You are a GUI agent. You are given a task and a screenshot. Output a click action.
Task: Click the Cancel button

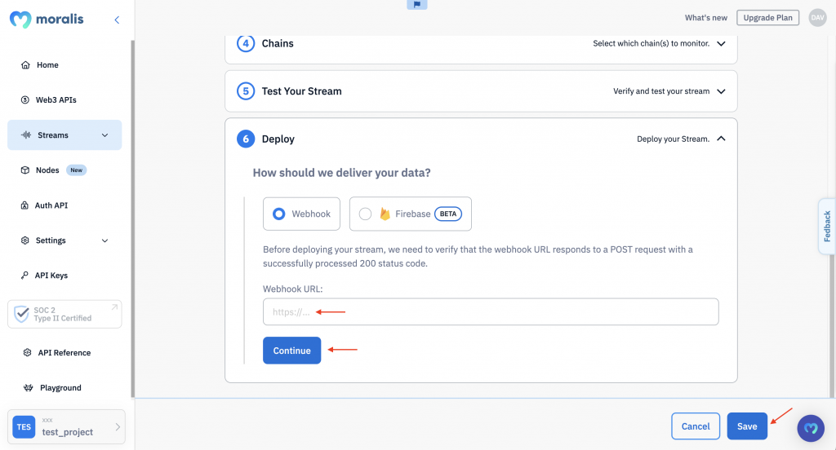point(696,426)
